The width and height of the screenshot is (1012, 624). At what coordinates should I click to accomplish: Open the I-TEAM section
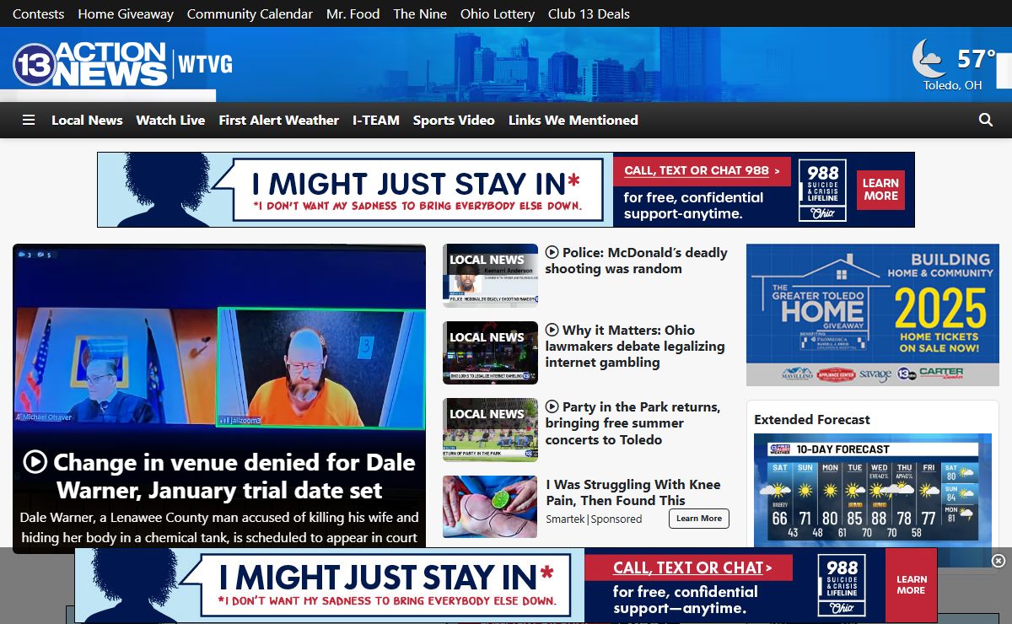(x=376, y=121)
